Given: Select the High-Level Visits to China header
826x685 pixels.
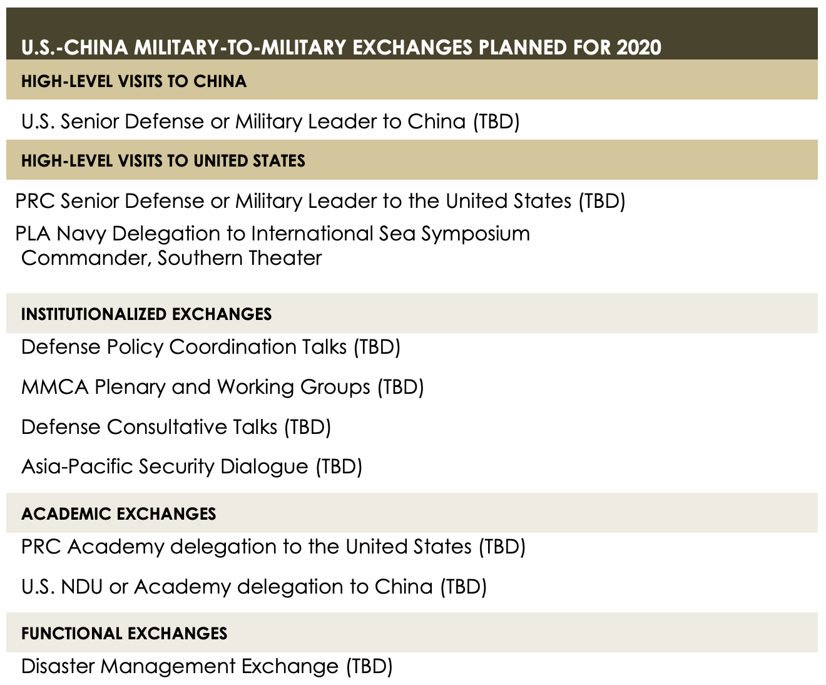Looking at the screenshot, I should pos(134,81).
